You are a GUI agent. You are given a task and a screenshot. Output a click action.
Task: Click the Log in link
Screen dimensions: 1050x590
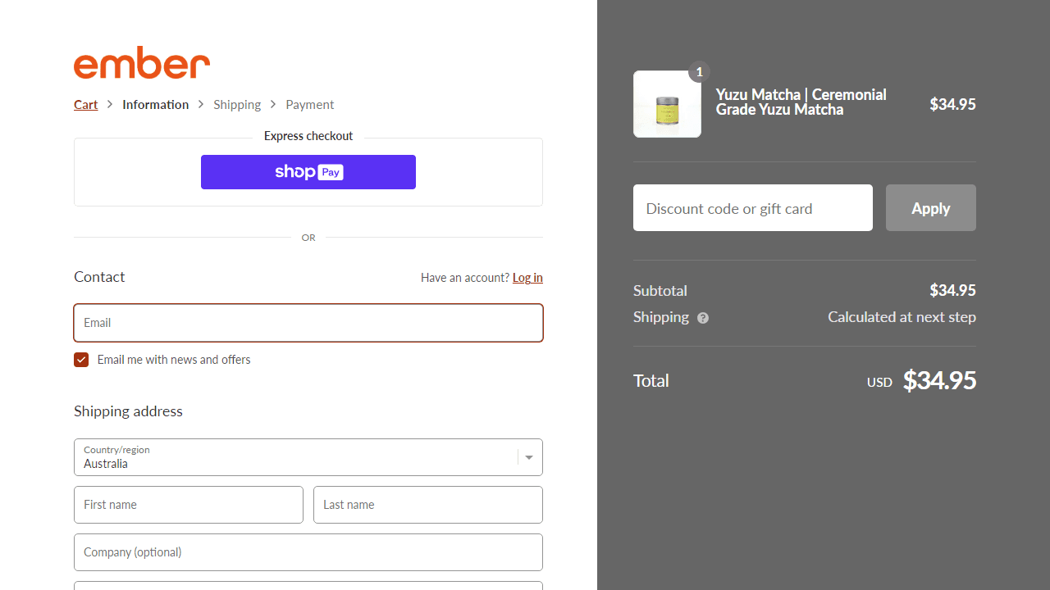527,278
